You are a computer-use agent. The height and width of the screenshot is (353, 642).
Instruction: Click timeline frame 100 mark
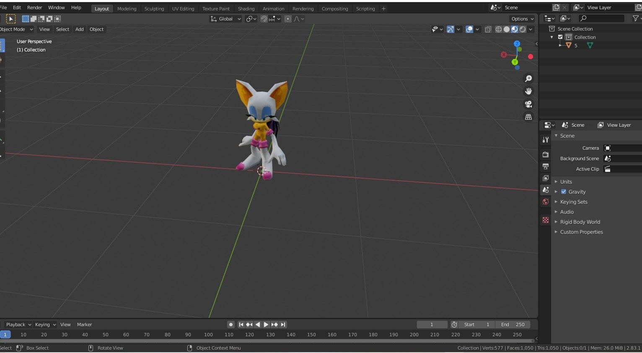point(208,335)
